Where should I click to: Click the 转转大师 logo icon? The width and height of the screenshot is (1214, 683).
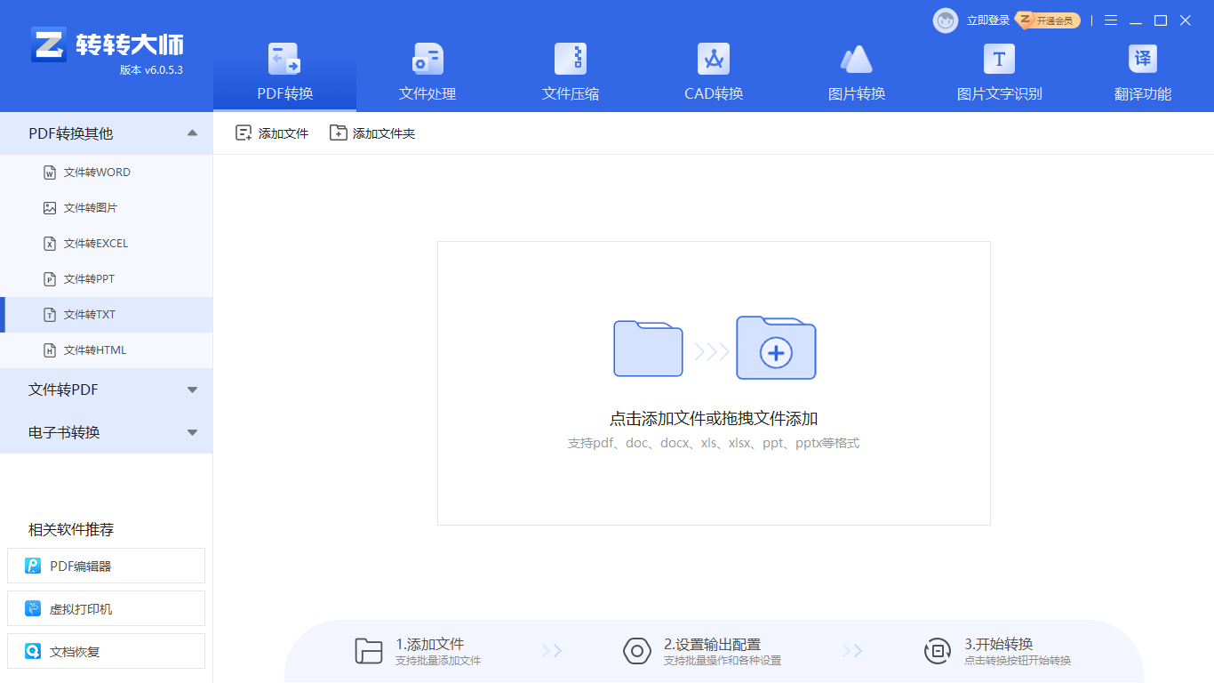click(x=49, y=44)
